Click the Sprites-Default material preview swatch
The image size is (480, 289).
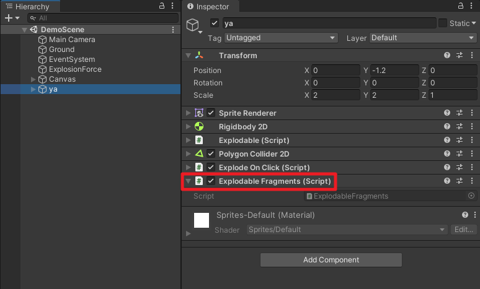point(202,220)
